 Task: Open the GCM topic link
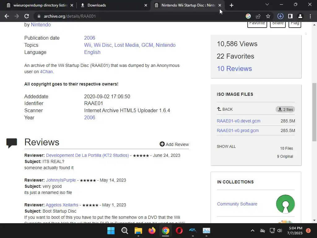(x=147, y=45)
